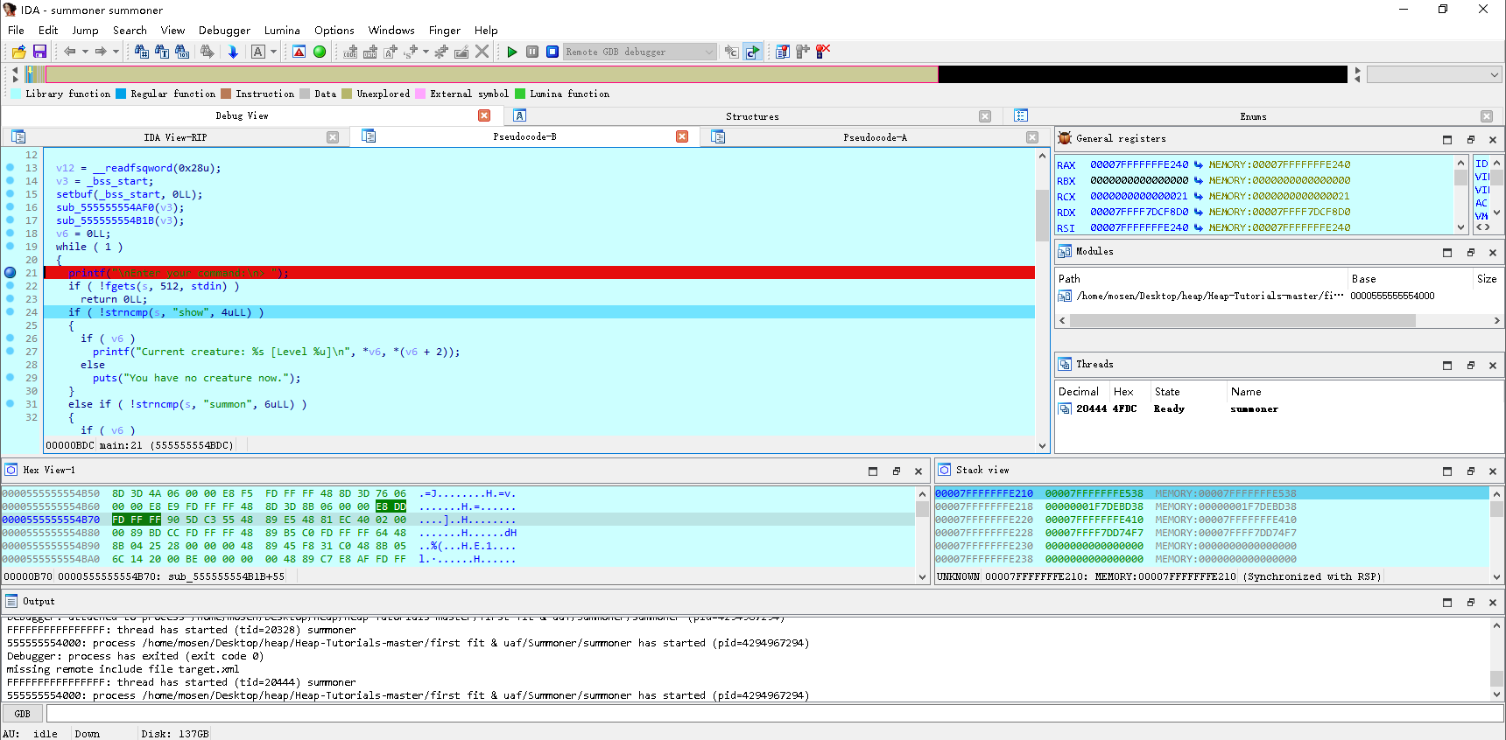Open the combo box right of navigation band
1506x740 pixels.
pyautogui.click(x=1434, y=74)
